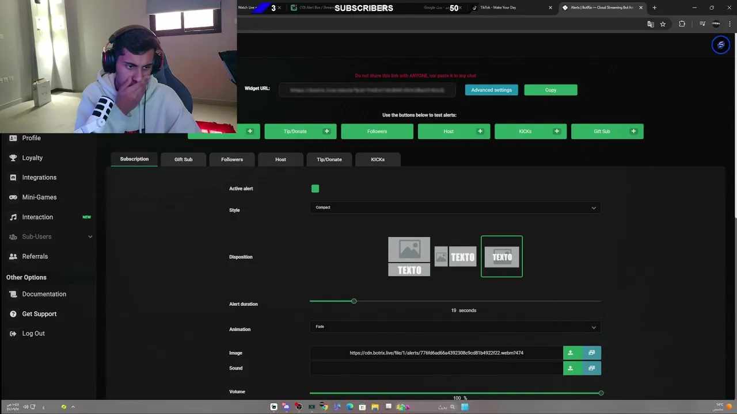
Task: Test a Followers alert with the green button
Action: (x=377, y=131)
